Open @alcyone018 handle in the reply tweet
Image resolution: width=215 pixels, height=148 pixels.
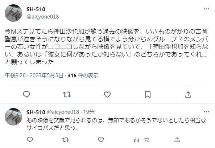[x=63, y=112]
